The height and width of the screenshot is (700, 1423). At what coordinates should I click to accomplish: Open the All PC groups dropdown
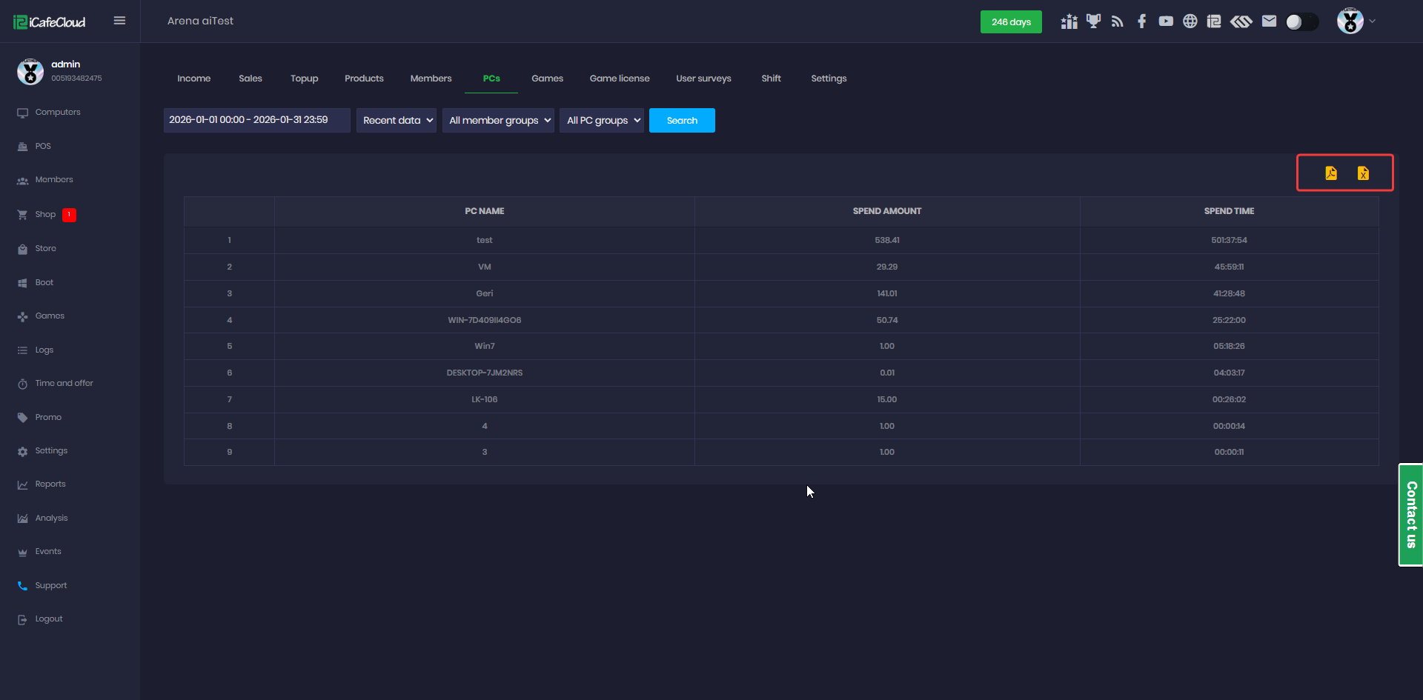click(x=602, y=120)
